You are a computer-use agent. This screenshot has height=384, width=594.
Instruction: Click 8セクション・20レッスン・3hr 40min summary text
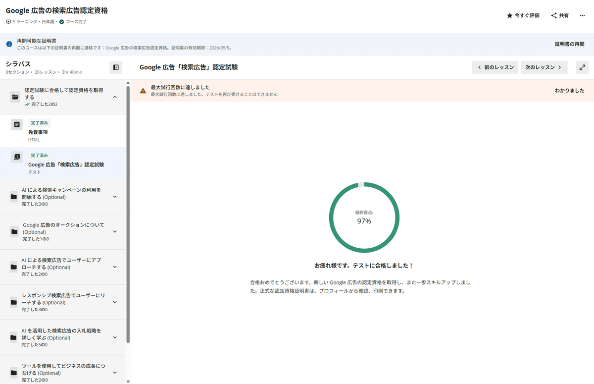click(x=44, y=72)
